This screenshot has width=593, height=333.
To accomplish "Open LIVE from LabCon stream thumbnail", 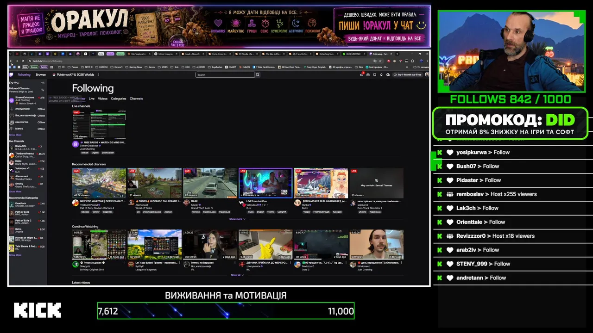I will [x=265, y=183].
